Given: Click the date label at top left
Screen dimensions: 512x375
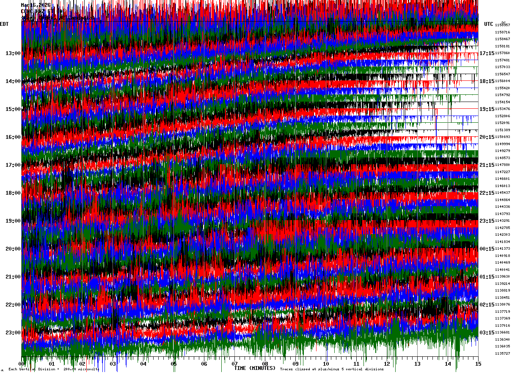Looking at the screenshot, I should [x=36, y=5].
